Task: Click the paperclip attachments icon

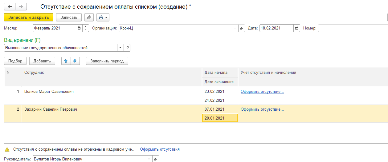Action: 89,18
